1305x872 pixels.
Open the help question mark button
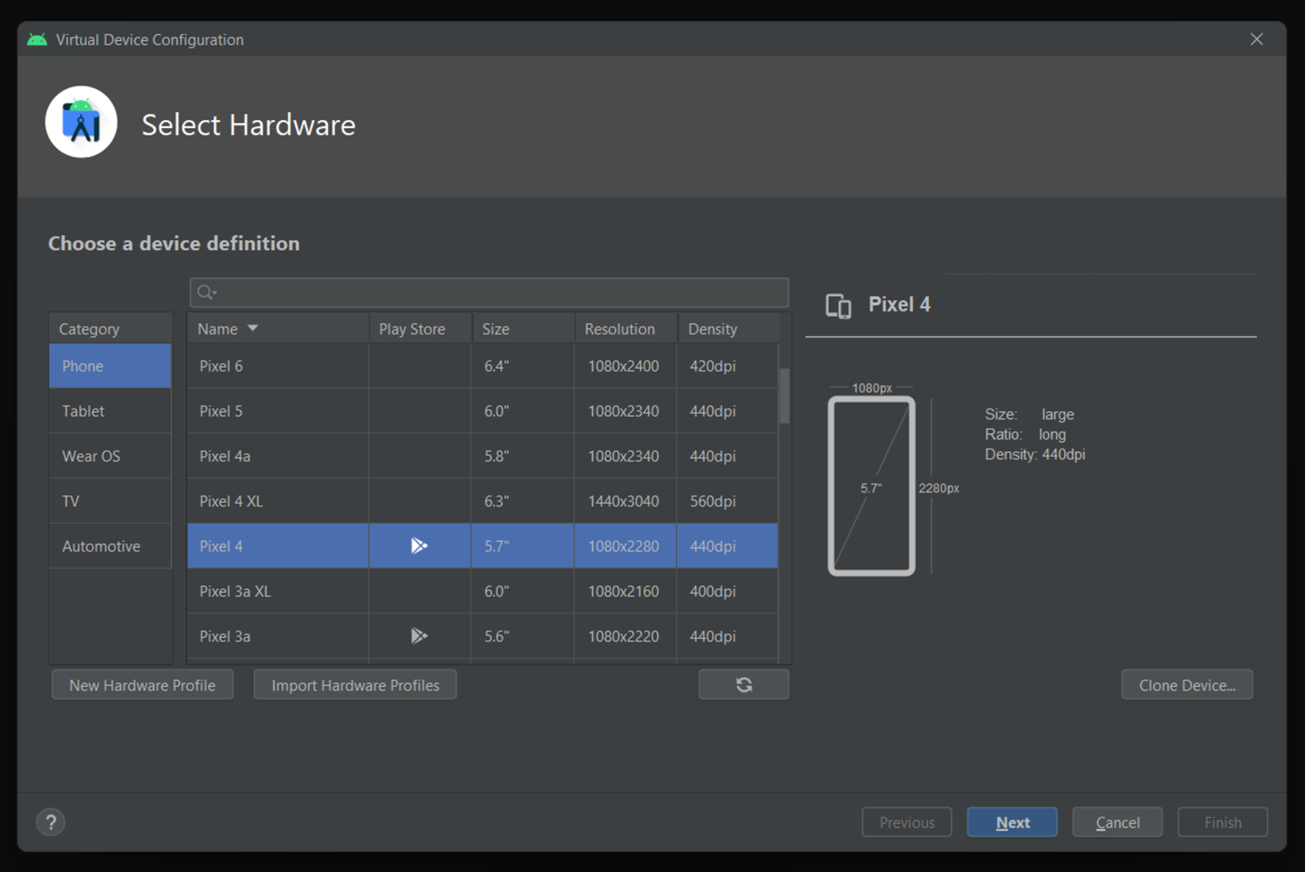coord(51,822)
